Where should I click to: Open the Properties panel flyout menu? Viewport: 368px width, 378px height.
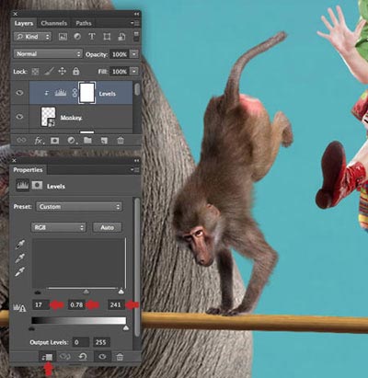pos(135,170)
